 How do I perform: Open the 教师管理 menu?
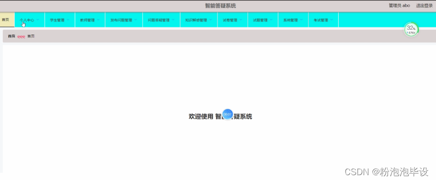click(90, 20)
